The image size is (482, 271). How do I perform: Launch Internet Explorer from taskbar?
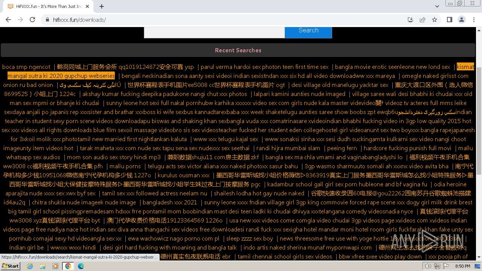pos(30,266)
